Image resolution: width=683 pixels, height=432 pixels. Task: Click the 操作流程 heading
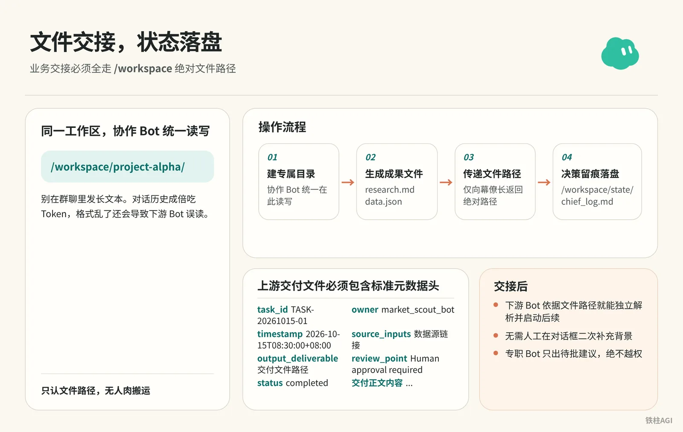(282, 127)
